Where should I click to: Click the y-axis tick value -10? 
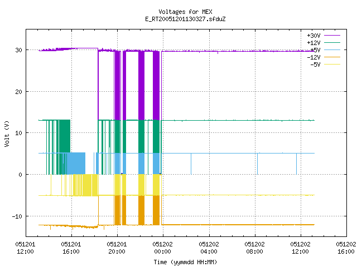pyautogui.click(x=17, y=216)
